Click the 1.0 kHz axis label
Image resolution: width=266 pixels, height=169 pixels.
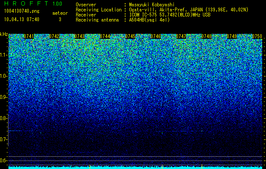(x=4, y=76)
